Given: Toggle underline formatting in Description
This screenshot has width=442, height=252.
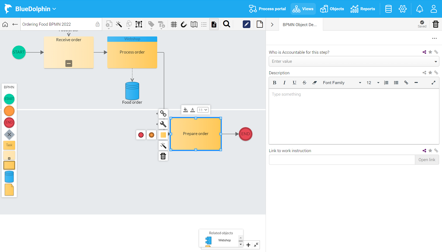Looking at the screenshot, I should pyautogui.click(x=294, y=83).
